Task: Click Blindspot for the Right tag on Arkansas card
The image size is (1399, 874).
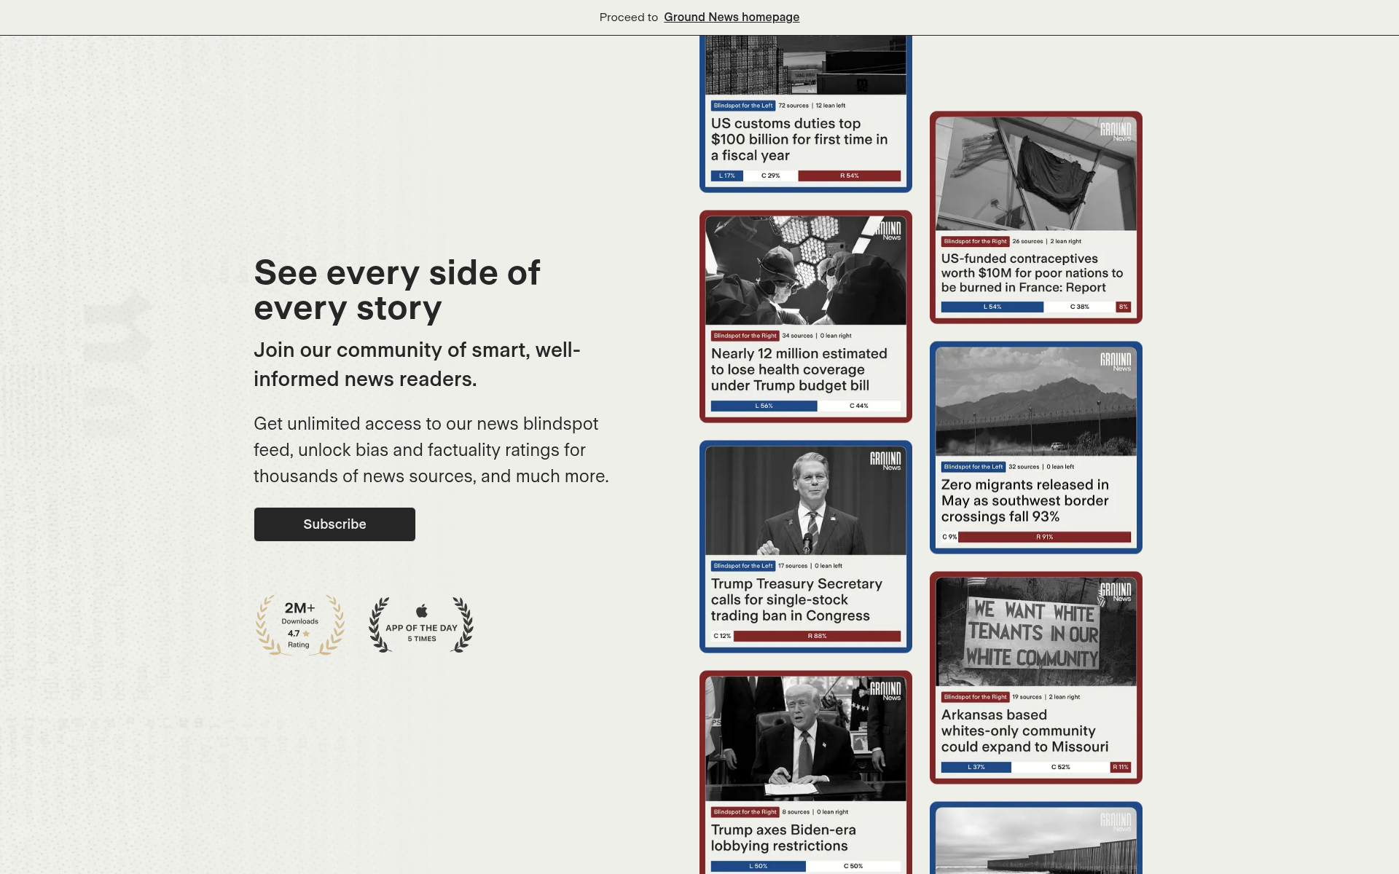Action: pyautogui.click(x=975, y=697)
